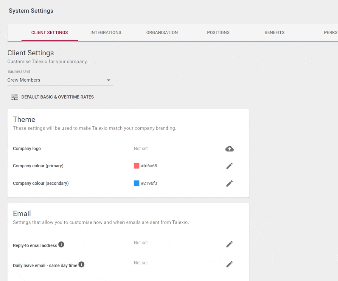Edit the secondary company colour pencil icon
The image size is (338, 281).
(229, 183)
